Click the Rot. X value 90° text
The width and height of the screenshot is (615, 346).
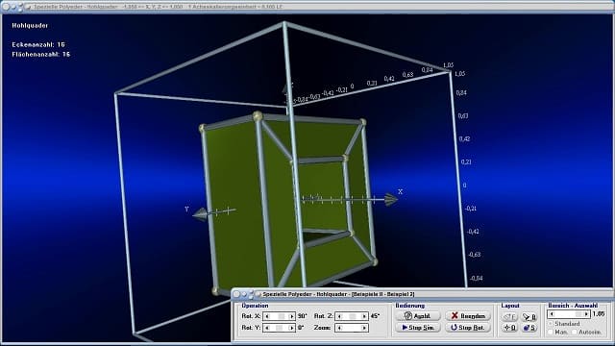tap(302, 316)
